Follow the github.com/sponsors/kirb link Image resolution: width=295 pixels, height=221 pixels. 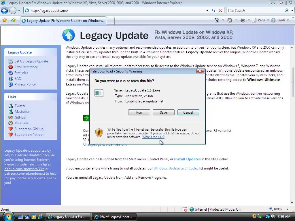[x=24, y=169]
